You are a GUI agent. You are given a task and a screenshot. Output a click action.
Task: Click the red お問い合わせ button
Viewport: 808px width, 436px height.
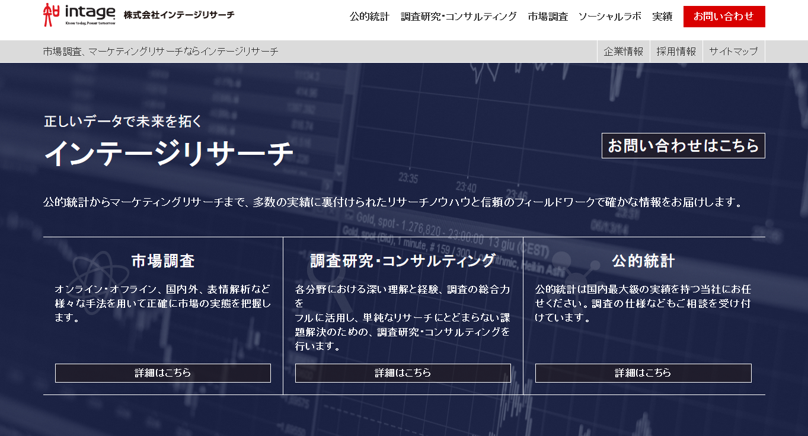tap(724, 17)
